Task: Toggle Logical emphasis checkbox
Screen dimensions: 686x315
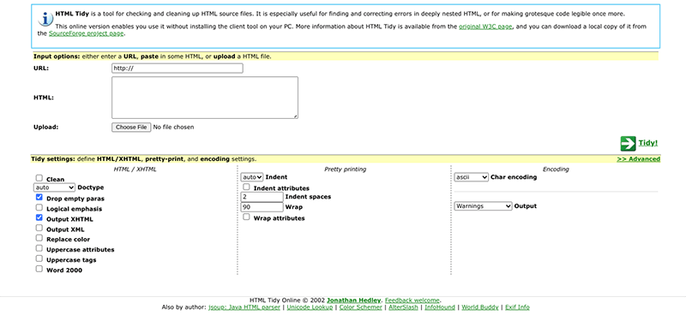Action: pyautogui.click(x=39, y=207)
